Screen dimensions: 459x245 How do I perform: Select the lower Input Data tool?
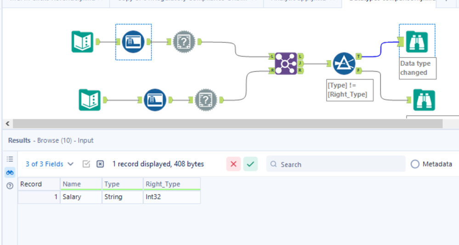click(90, 100)
